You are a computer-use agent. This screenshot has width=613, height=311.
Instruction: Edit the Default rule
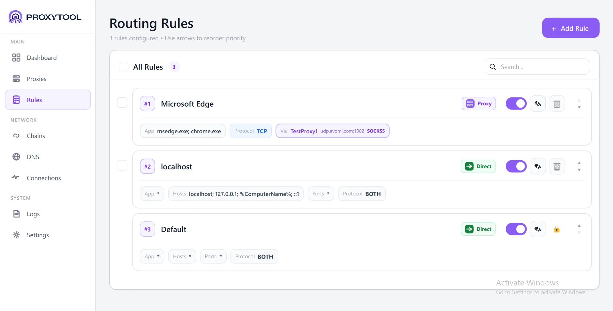(x=538, y=229)
